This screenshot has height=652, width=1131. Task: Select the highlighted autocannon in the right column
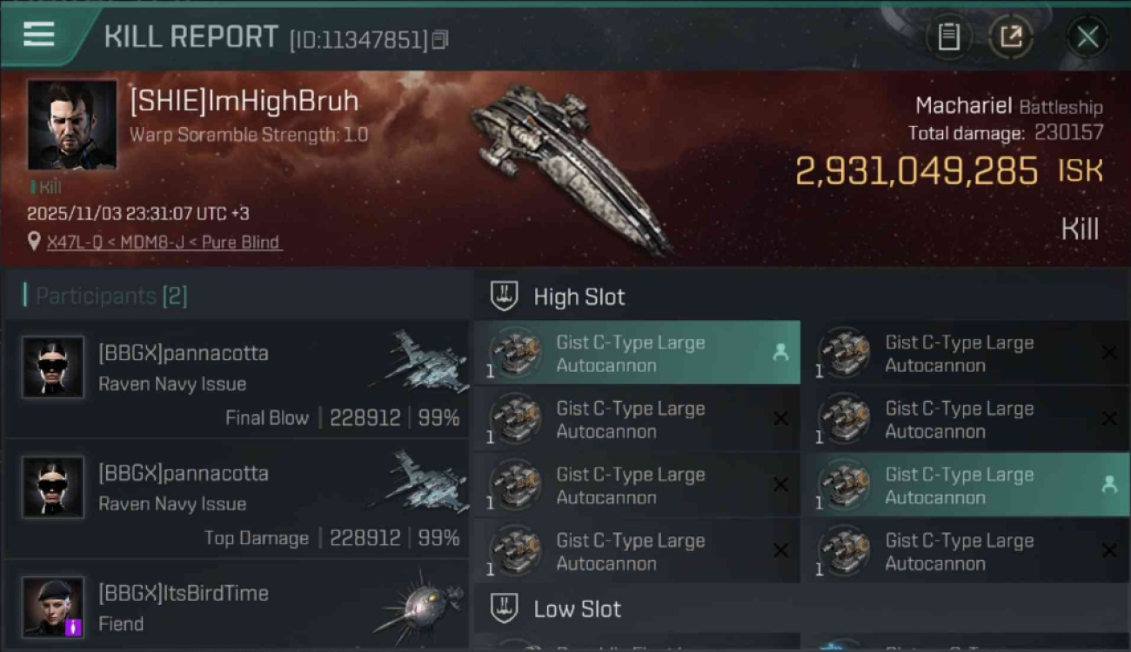(968, 485)
